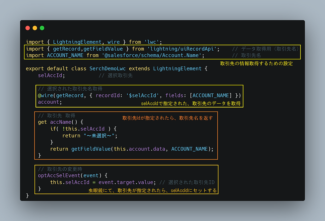Click '$selAccId' string in the wire call

tap(142, 96)
